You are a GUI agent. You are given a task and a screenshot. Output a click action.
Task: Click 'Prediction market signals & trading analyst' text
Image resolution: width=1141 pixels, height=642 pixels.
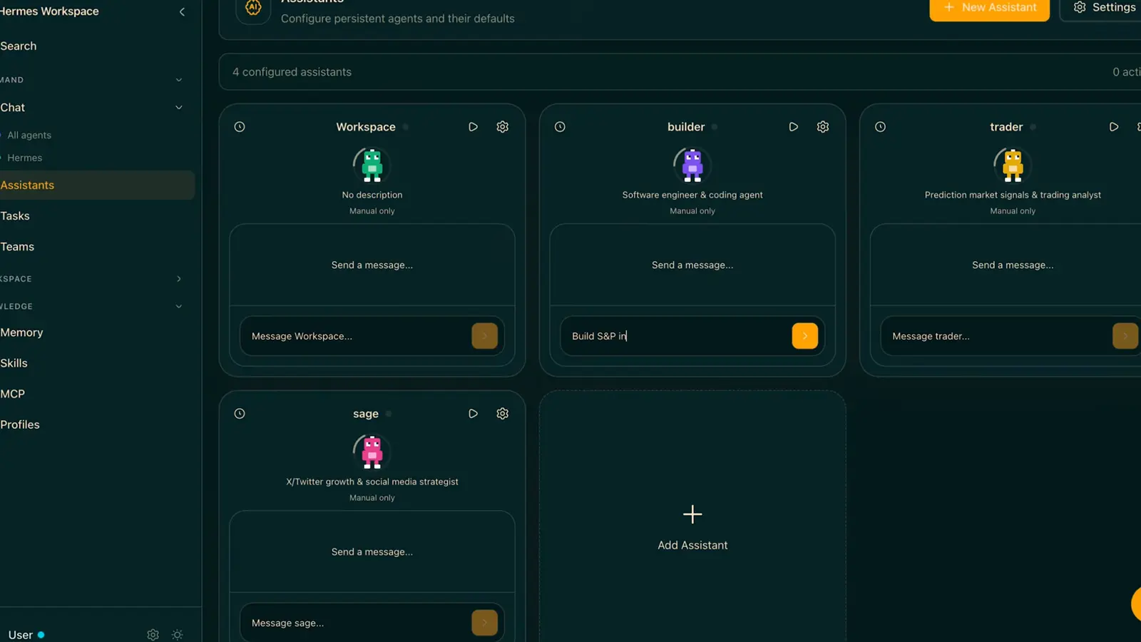coord(1013,195)
